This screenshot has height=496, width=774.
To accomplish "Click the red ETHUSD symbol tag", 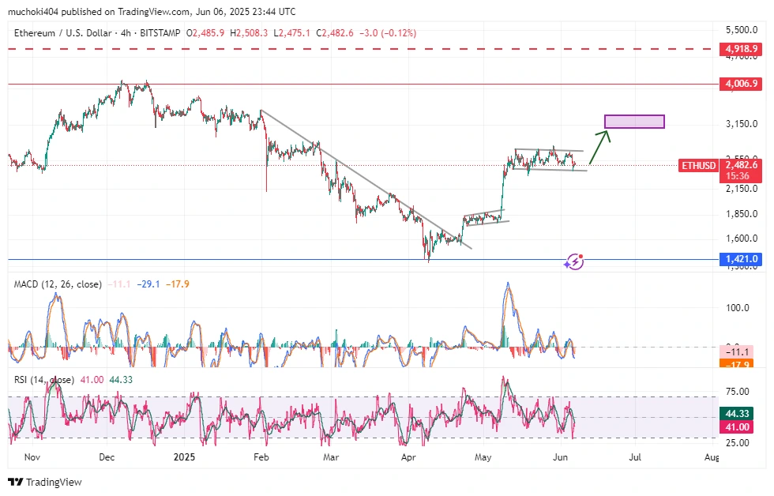I will (700, 165).
